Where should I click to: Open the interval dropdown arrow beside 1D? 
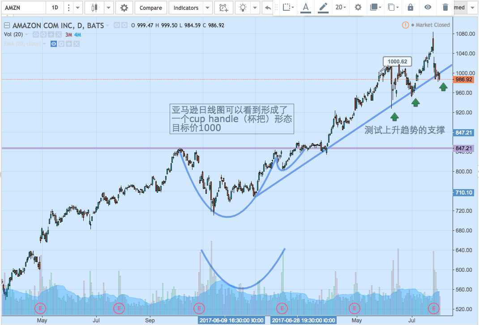[77, 8]
